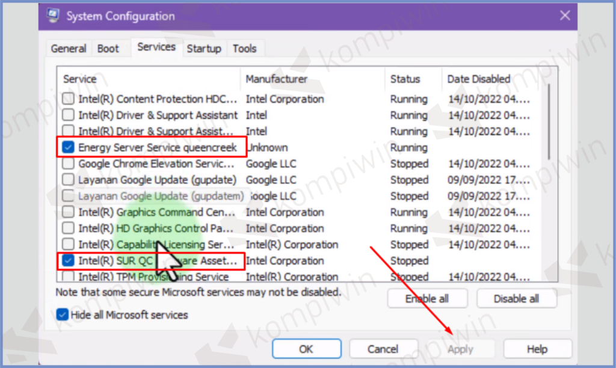Enable Google Chrome Elevation Service checkbox
The width and height of the screenshot is (616, 368).
pyautogui.click(x=69, y=164)
